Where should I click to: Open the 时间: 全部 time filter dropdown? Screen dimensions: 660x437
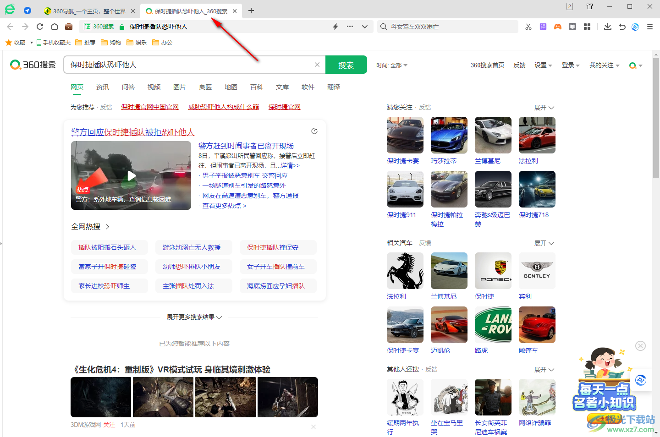[x=392, y=65]
